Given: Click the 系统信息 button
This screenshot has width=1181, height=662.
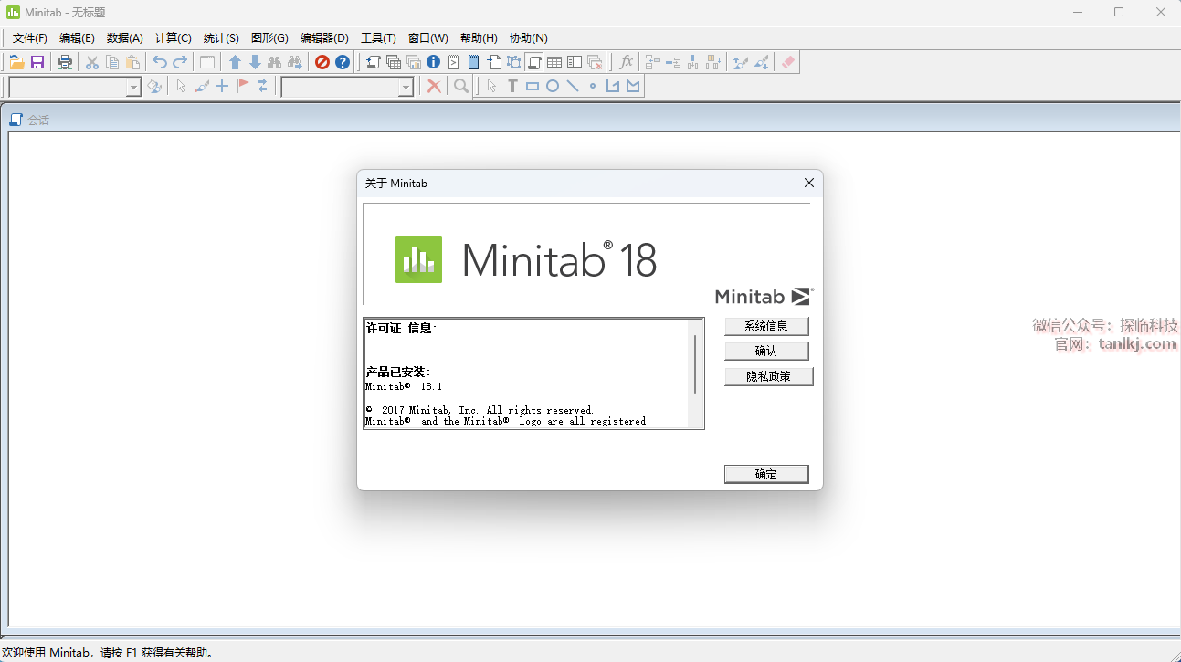Looking at the screenshot, I should 766,326.
